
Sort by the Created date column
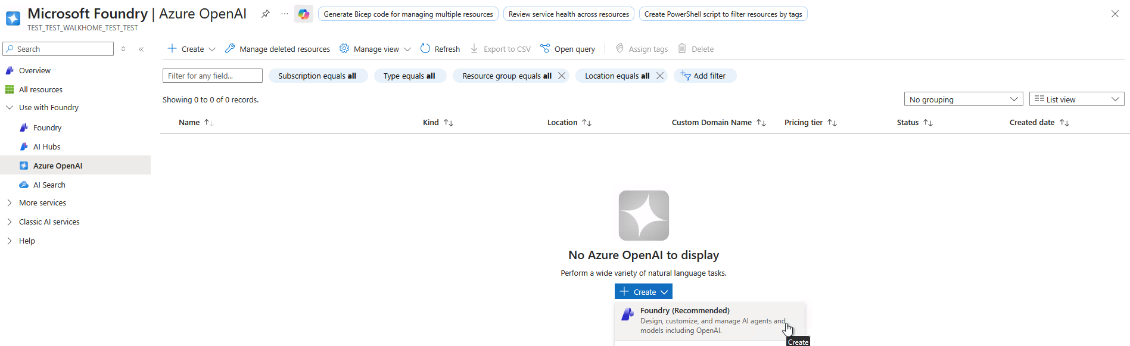pyautogui.click(x=1039, y=123)
